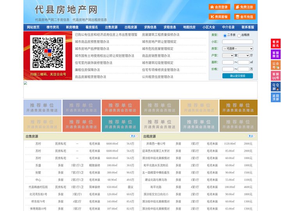Click the 代县房地产网 site logo

pyautogui.click(x=66, y=9)
